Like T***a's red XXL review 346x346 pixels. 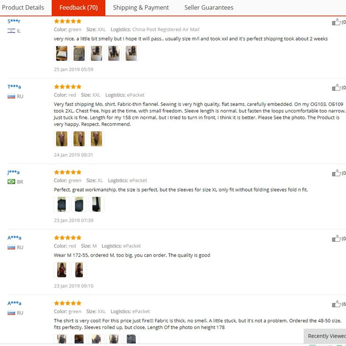point(336,88)
